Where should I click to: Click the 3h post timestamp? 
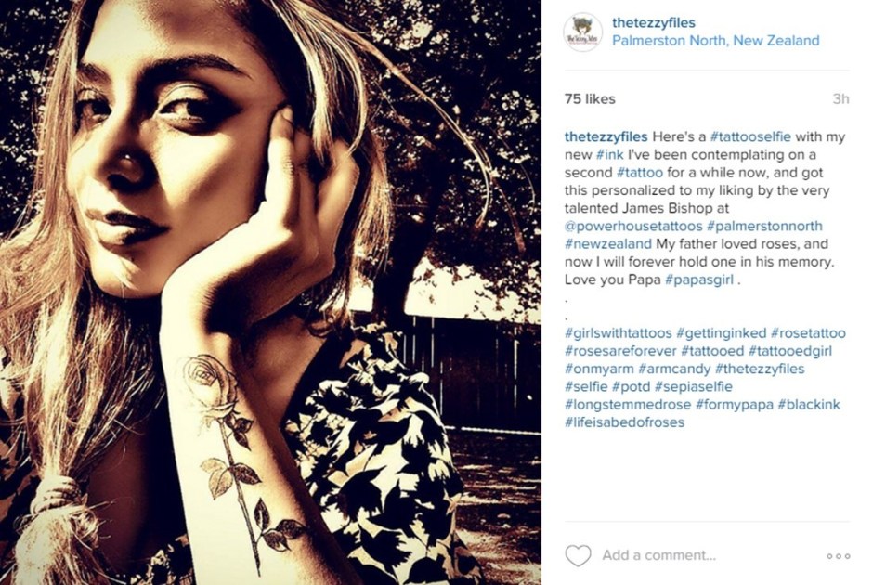click(840, 99)
